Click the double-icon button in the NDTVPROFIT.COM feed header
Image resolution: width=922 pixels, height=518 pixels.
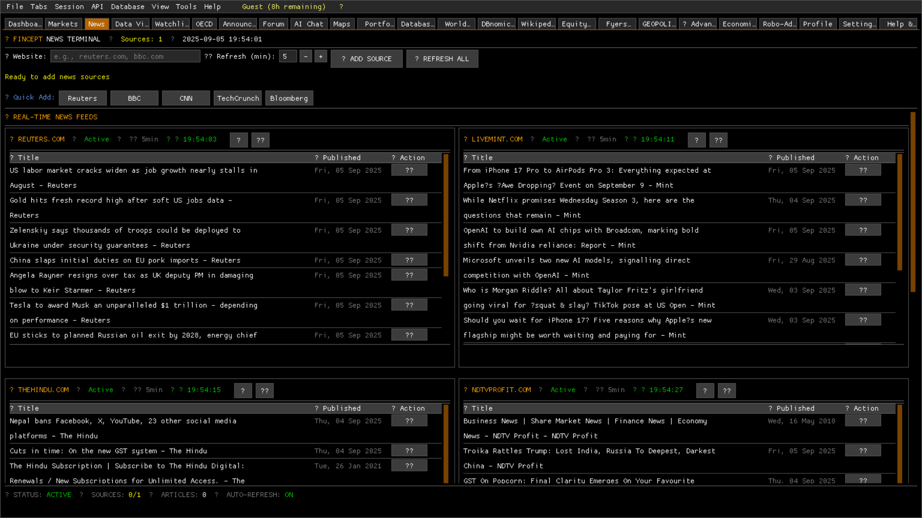pos(727,390)
